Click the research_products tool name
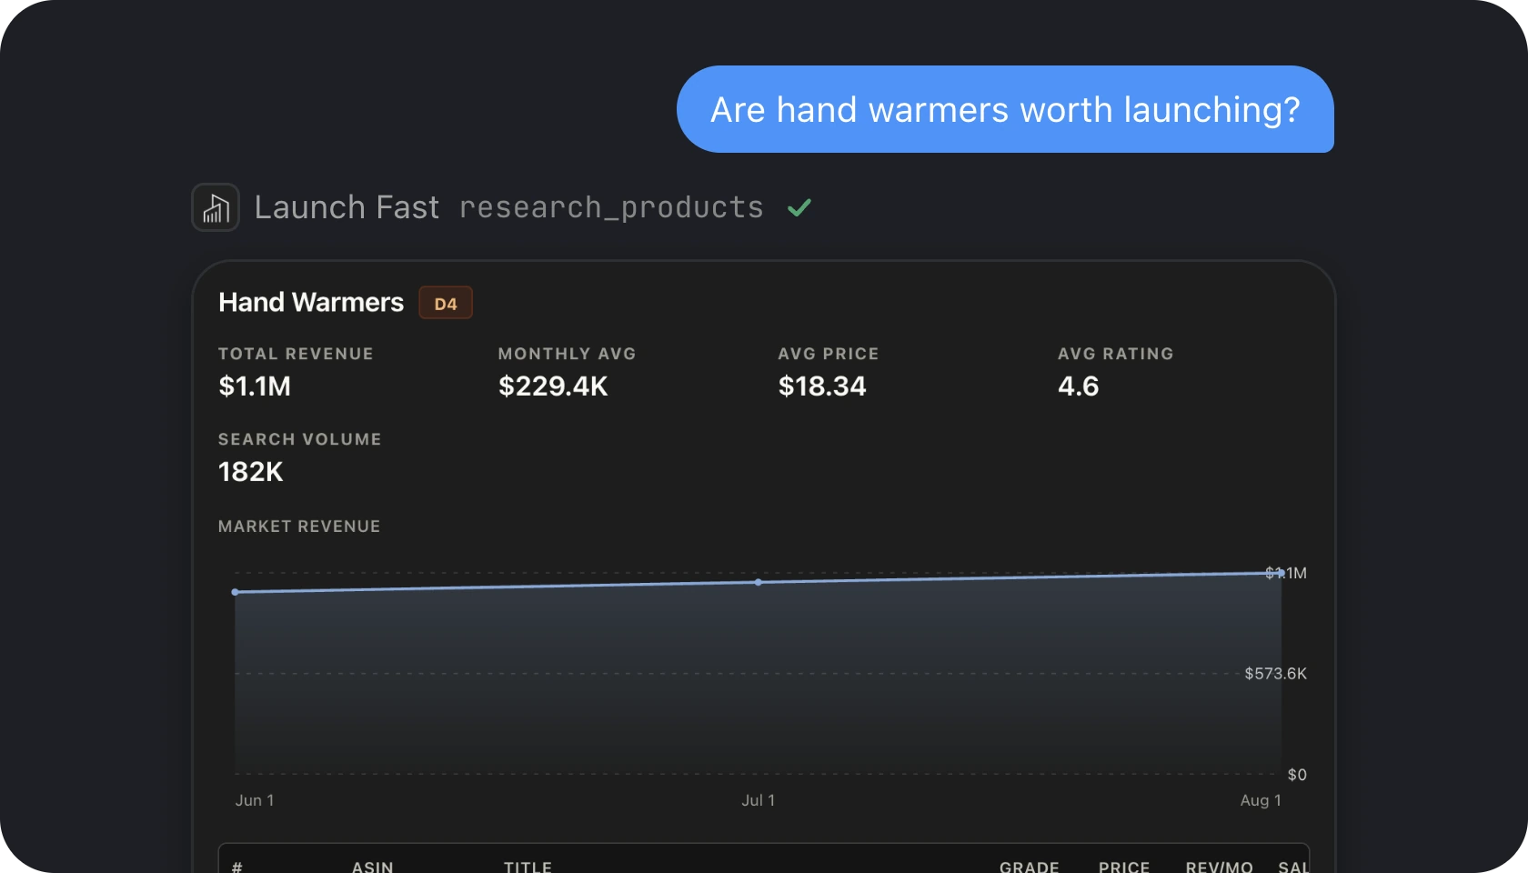The height and width of the screenshot is (873, 1528). point(611,207)
